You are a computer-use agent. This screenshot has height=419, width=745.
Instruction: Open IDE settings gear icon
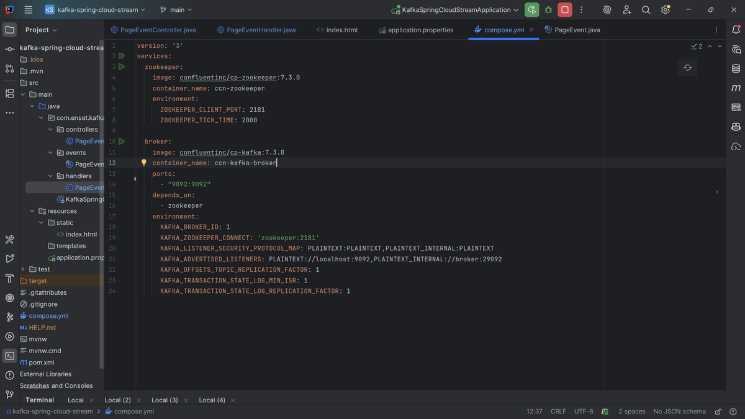pos(666,10)
